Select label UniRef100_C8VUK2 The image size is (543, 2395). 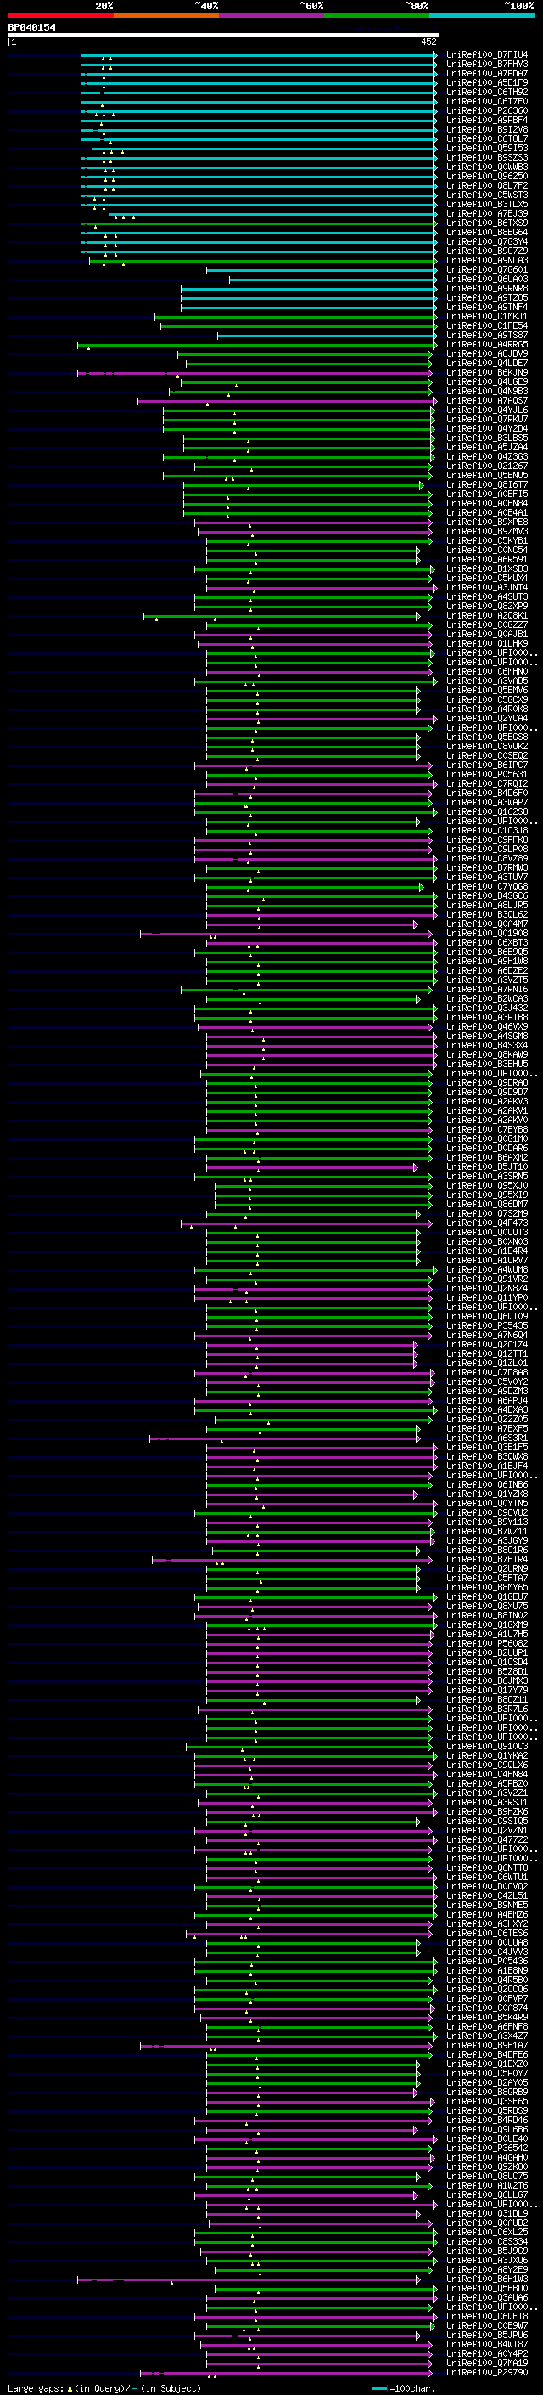(x=486, y=746)
